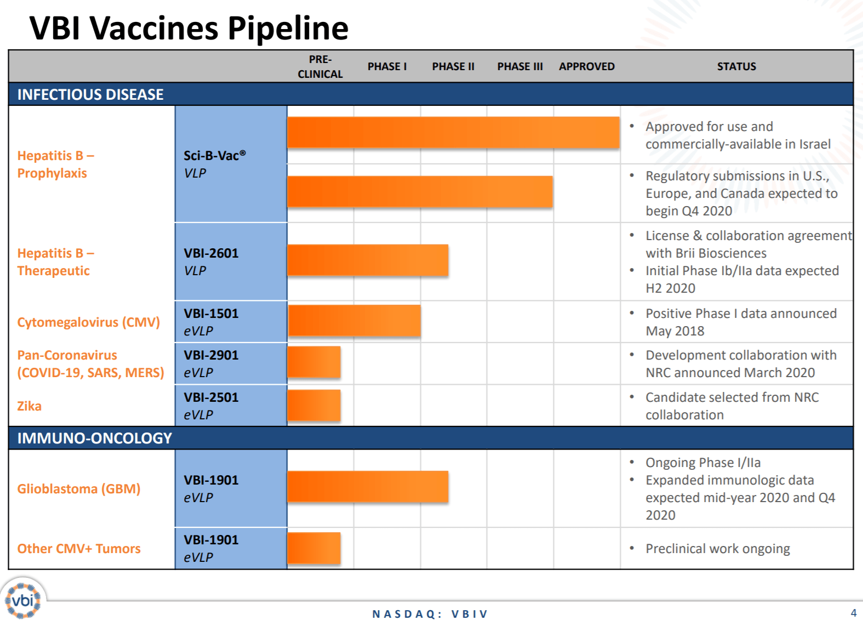Click the Sci-B-Vac VLP cell

click(231, 164)
